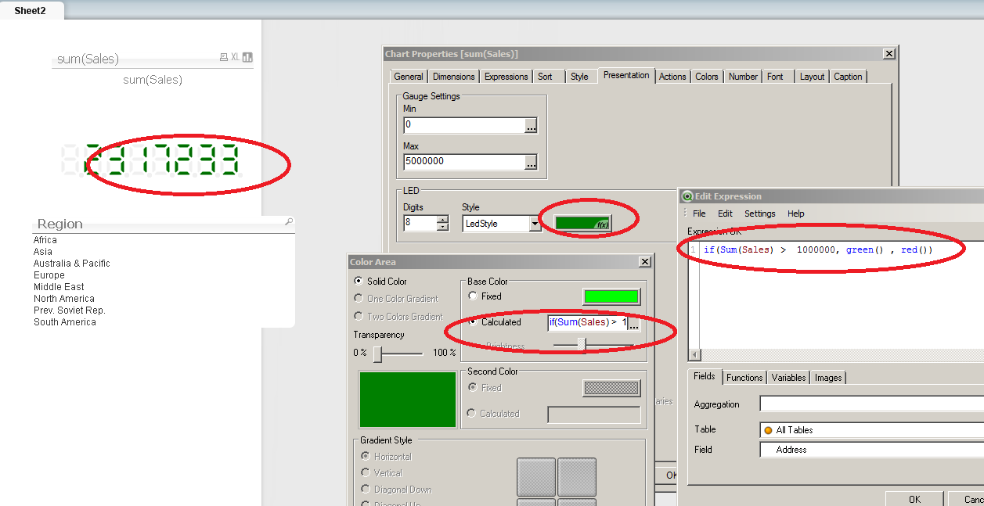984x506 pixels.
Task: Click the LED color button with f(x)
Action: [583, 224]
